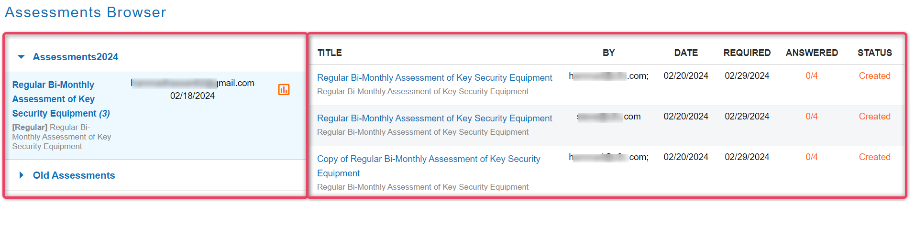Open second Regular Bi-Monthly Assessment title link

tap(434, 118)
